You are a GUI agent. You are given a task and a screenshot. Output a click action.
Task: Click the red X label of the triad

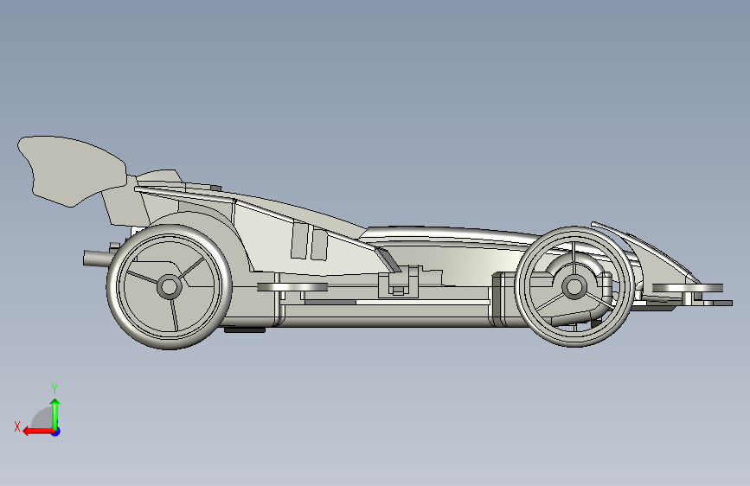tap(17, 426)
